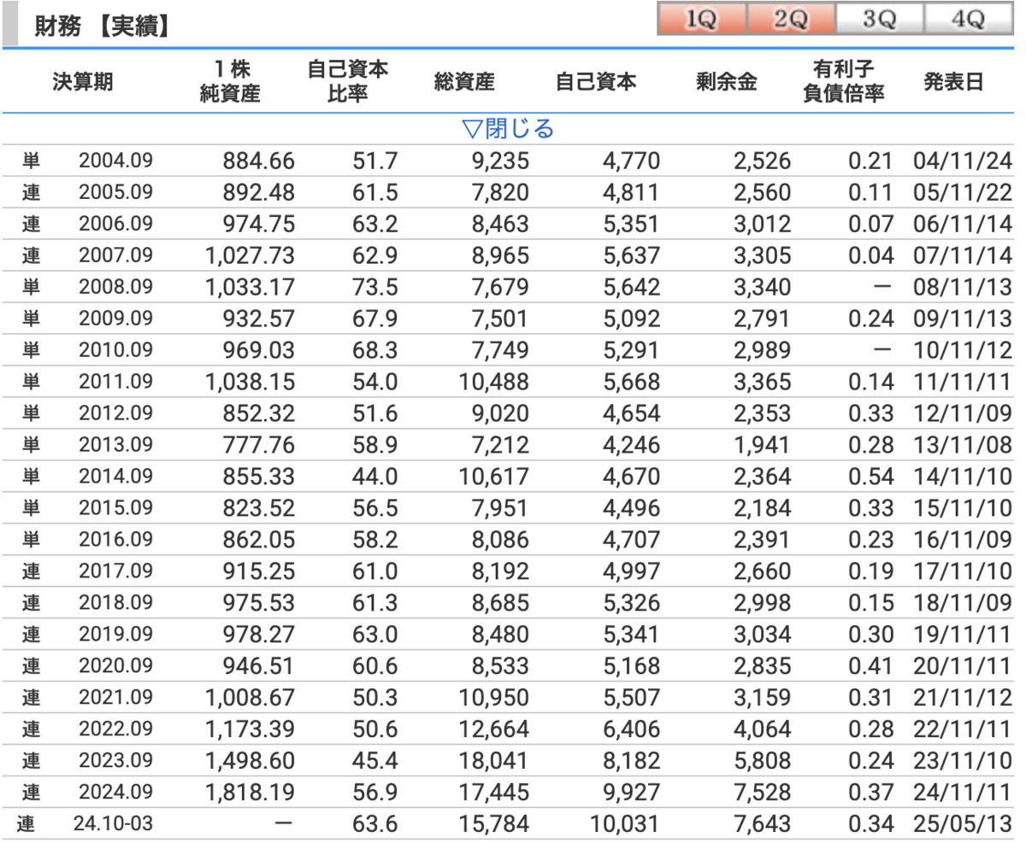Switch to the 4Q tab
The height and width of the screenshot is (843, 1026).
969,20
